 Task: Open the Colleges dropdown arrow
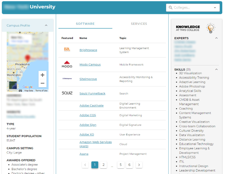[215, 8]
